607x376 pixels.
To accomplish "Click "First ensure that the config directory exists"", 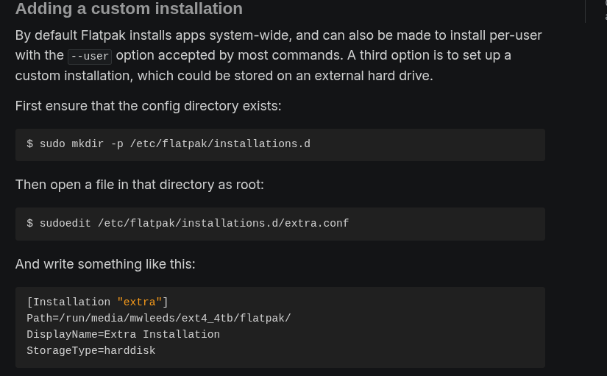I will pyautogui.click(x=148, y=106).
